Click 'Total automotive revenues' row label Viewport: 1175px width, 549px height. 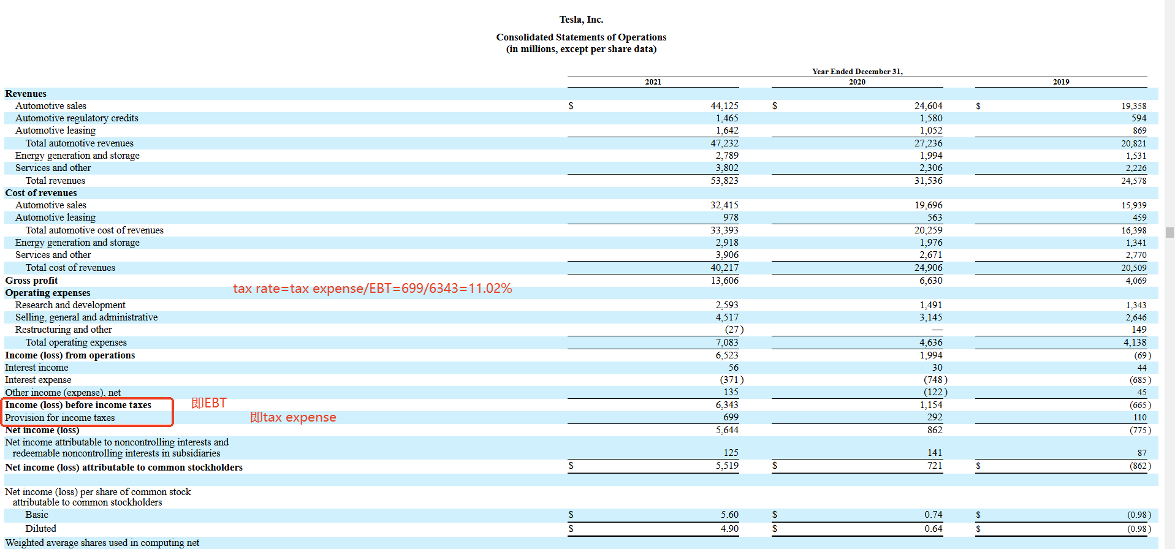click(x=79, y=143)
